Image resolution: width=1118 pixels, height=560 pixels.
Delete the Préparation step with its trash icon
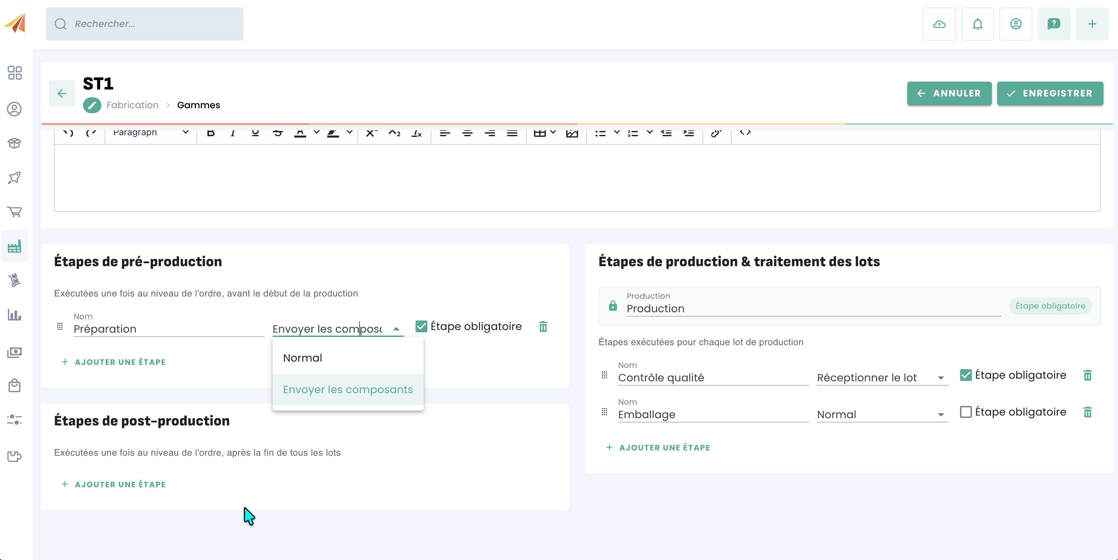[543, 327]
